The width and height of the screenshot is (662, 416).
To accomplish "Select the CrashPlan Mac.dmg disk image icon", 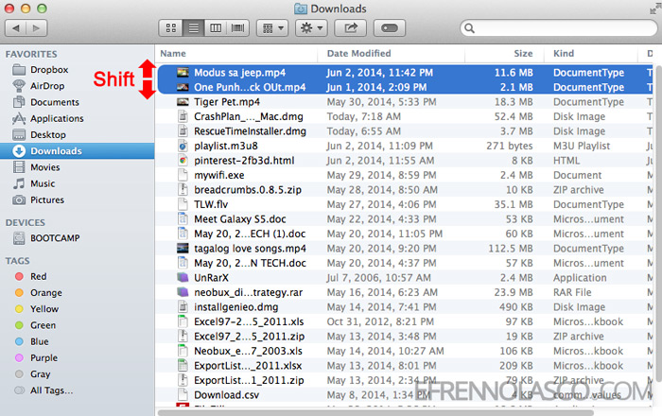I will coord(183,116).
